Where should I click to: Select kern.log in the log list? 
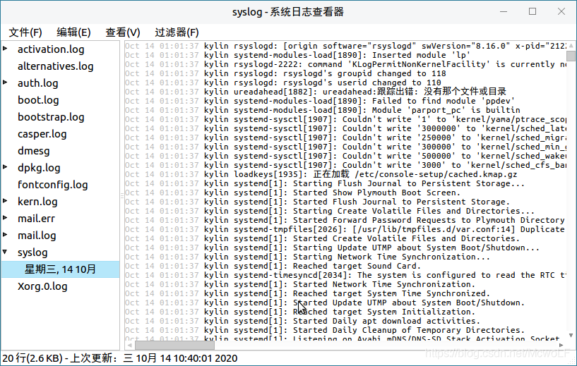(37, 202)
